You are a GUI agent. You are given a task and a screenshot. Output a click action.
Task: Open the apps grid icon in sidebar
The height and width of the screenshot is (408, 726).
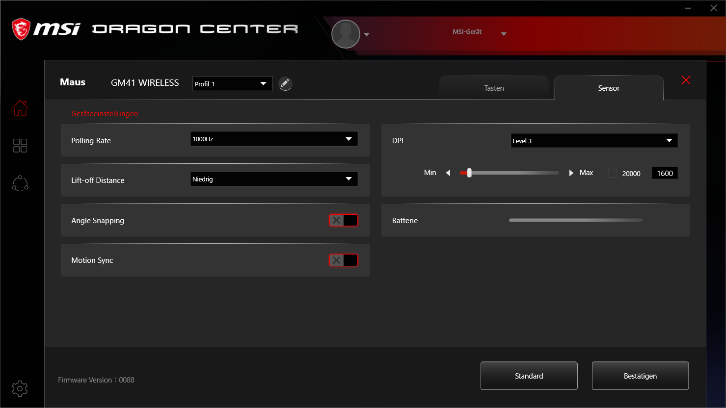[x=20, y=146]
